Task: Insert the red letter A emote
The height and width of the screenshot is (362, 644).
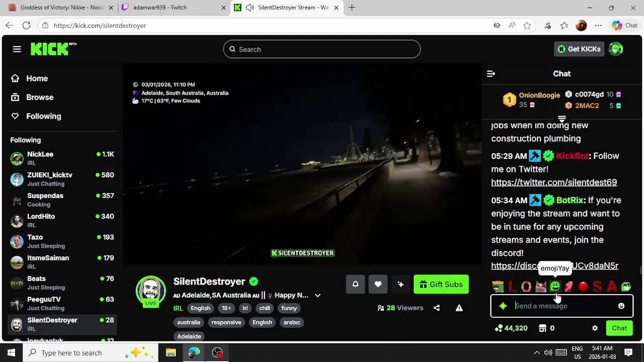Action: (612, 286)
